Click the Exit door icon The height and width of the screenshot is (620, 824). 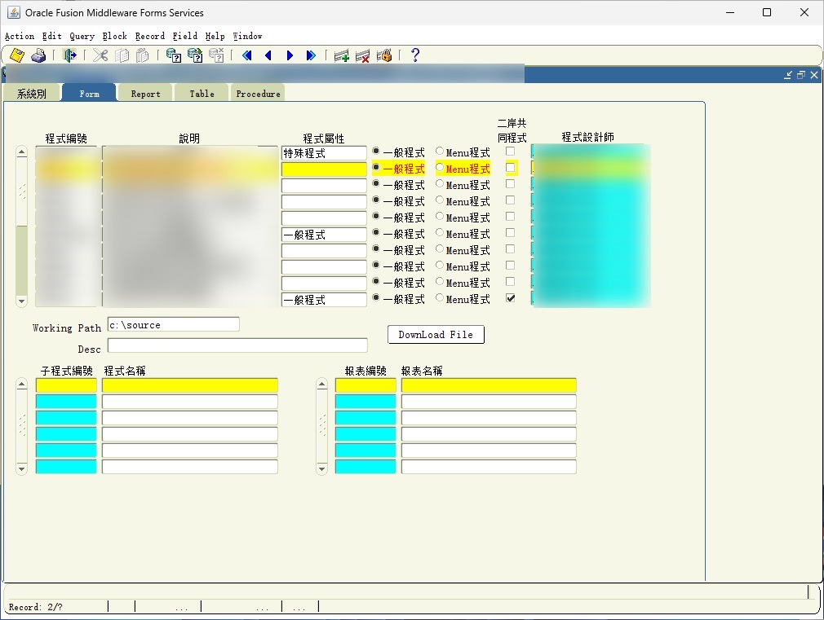71,55
